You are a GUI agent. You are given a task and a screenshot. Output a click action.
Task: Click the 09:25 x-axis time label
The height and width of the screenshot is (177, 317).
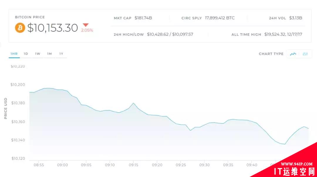point(181,165)
